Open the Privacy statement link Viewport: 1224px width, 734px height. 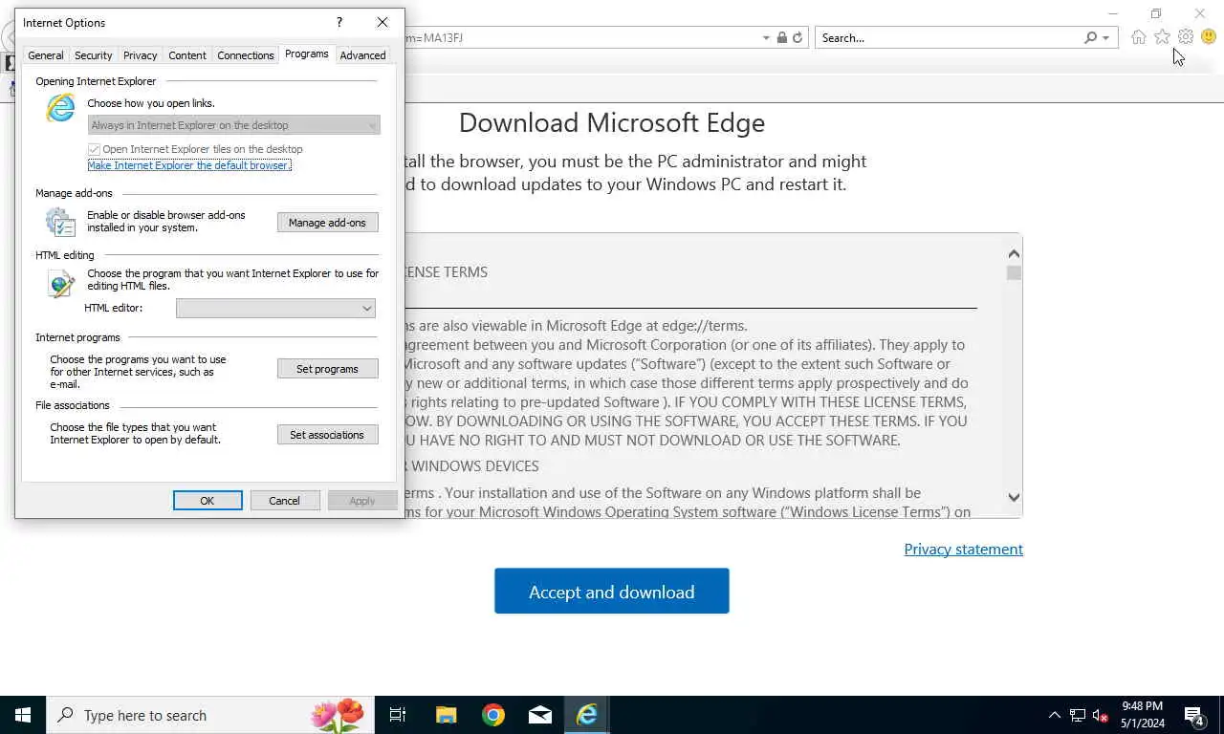coord(964,549)
